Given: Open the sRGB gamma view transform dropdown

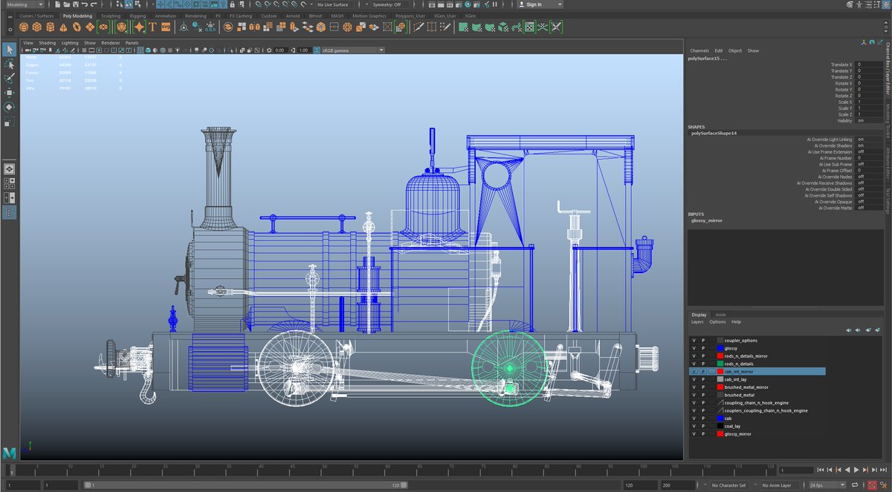Looking at the screenshot, I should 352,50.
